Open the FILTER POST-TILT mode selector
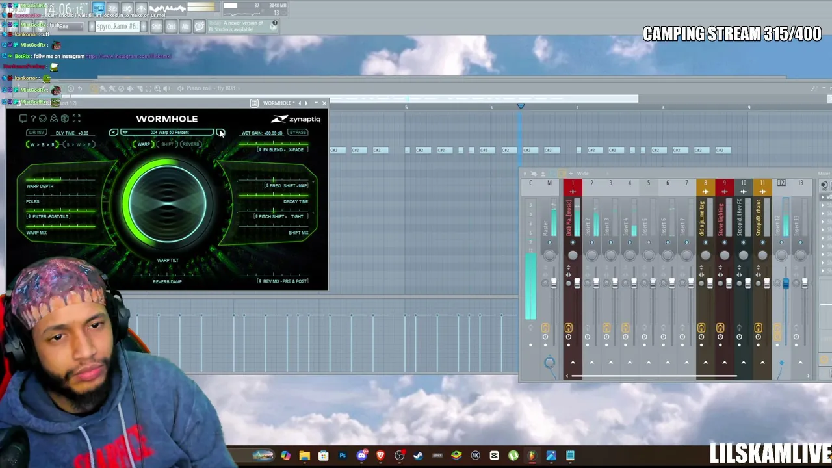Viewport: 832px width, 468px height. pos(49,216)
